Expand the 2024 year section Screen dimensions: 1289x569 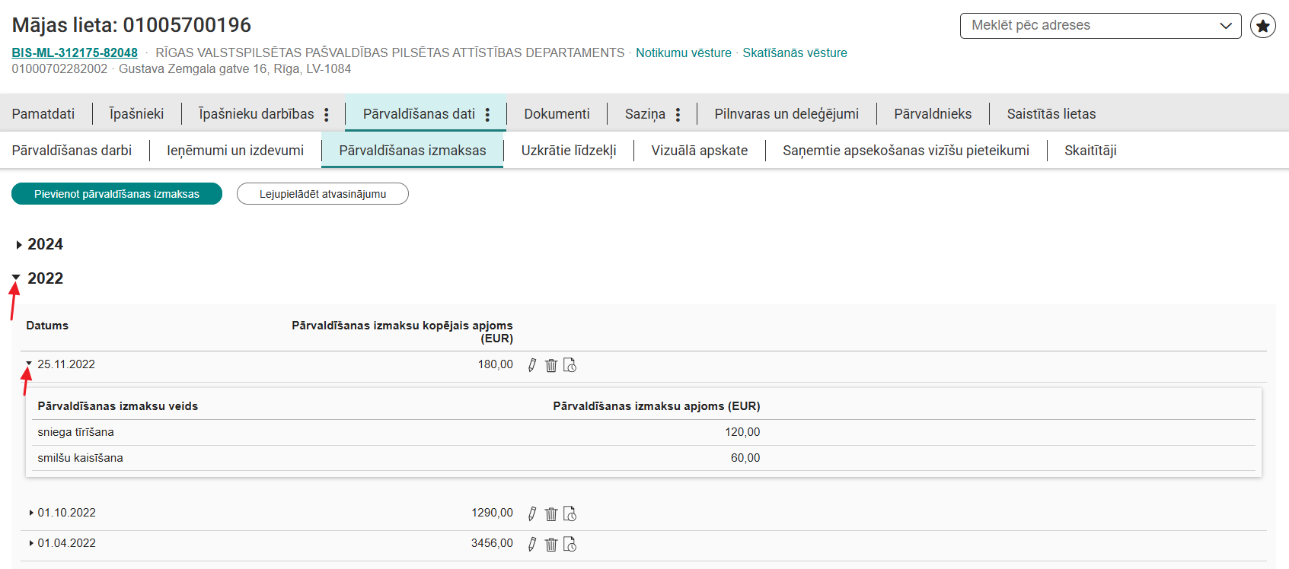click(19, 245)
